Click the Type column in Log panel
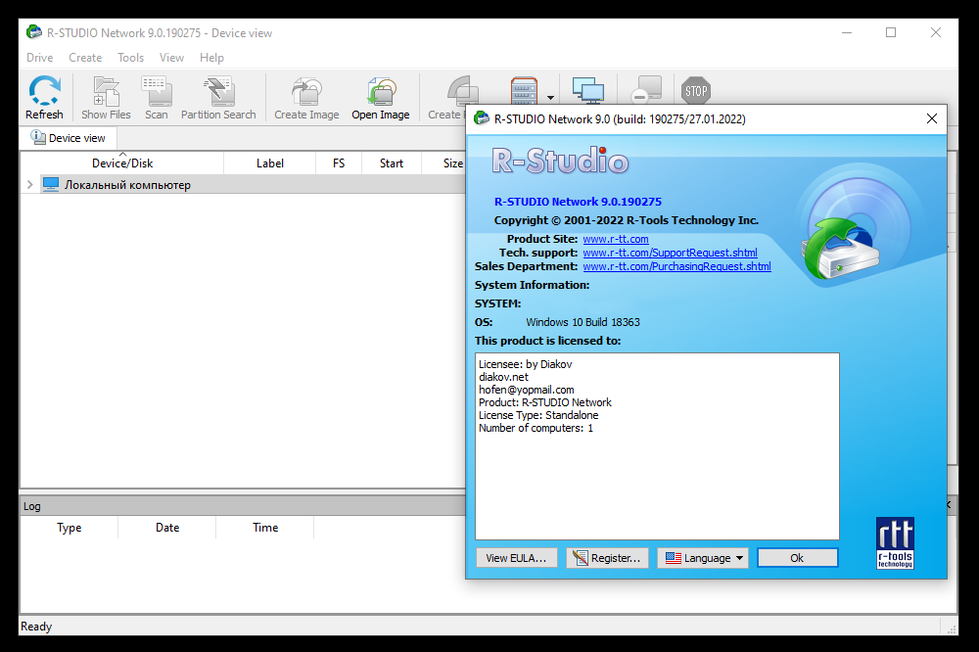 pyautogui.click(x=70, y=528)
